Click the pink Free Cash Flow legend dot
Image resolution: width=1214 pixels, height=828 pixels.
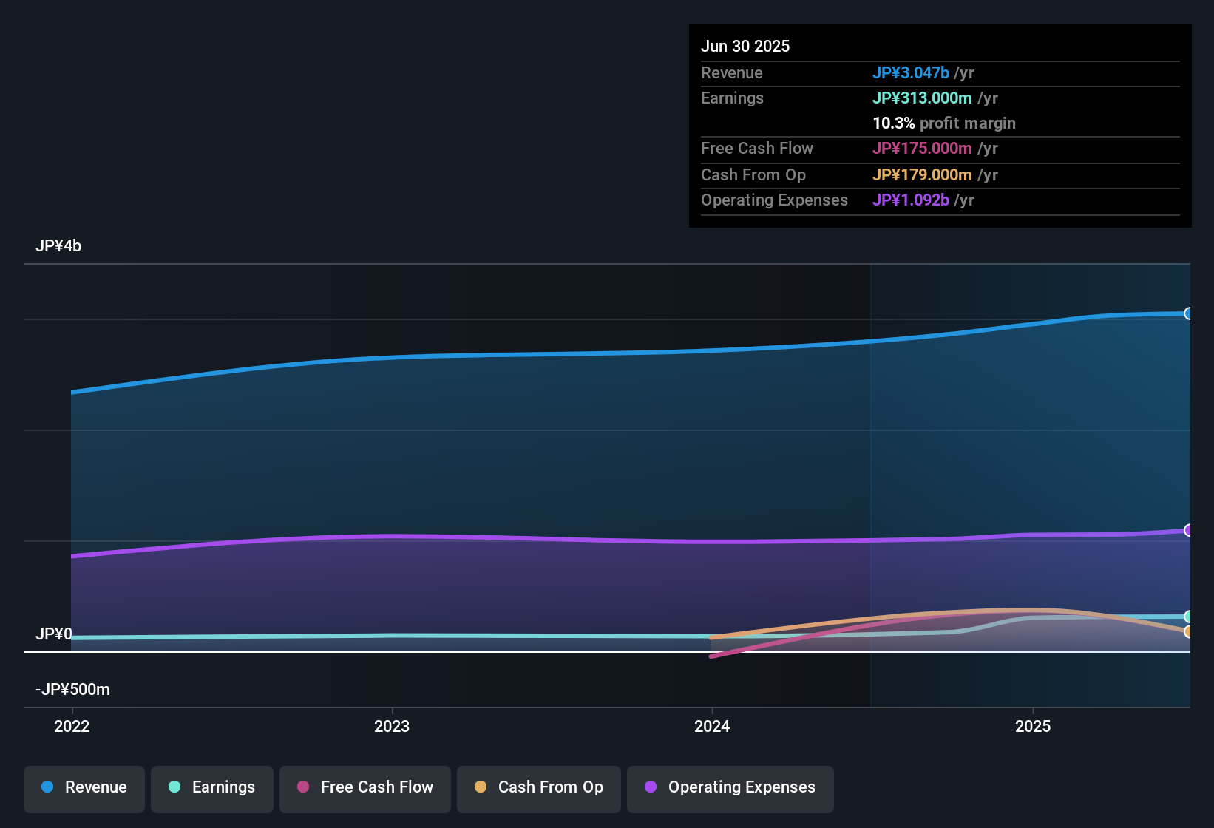click(303, 787)
